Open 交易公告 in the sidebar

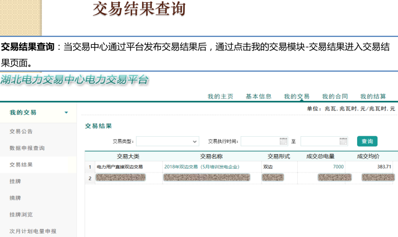click(21, 132)
